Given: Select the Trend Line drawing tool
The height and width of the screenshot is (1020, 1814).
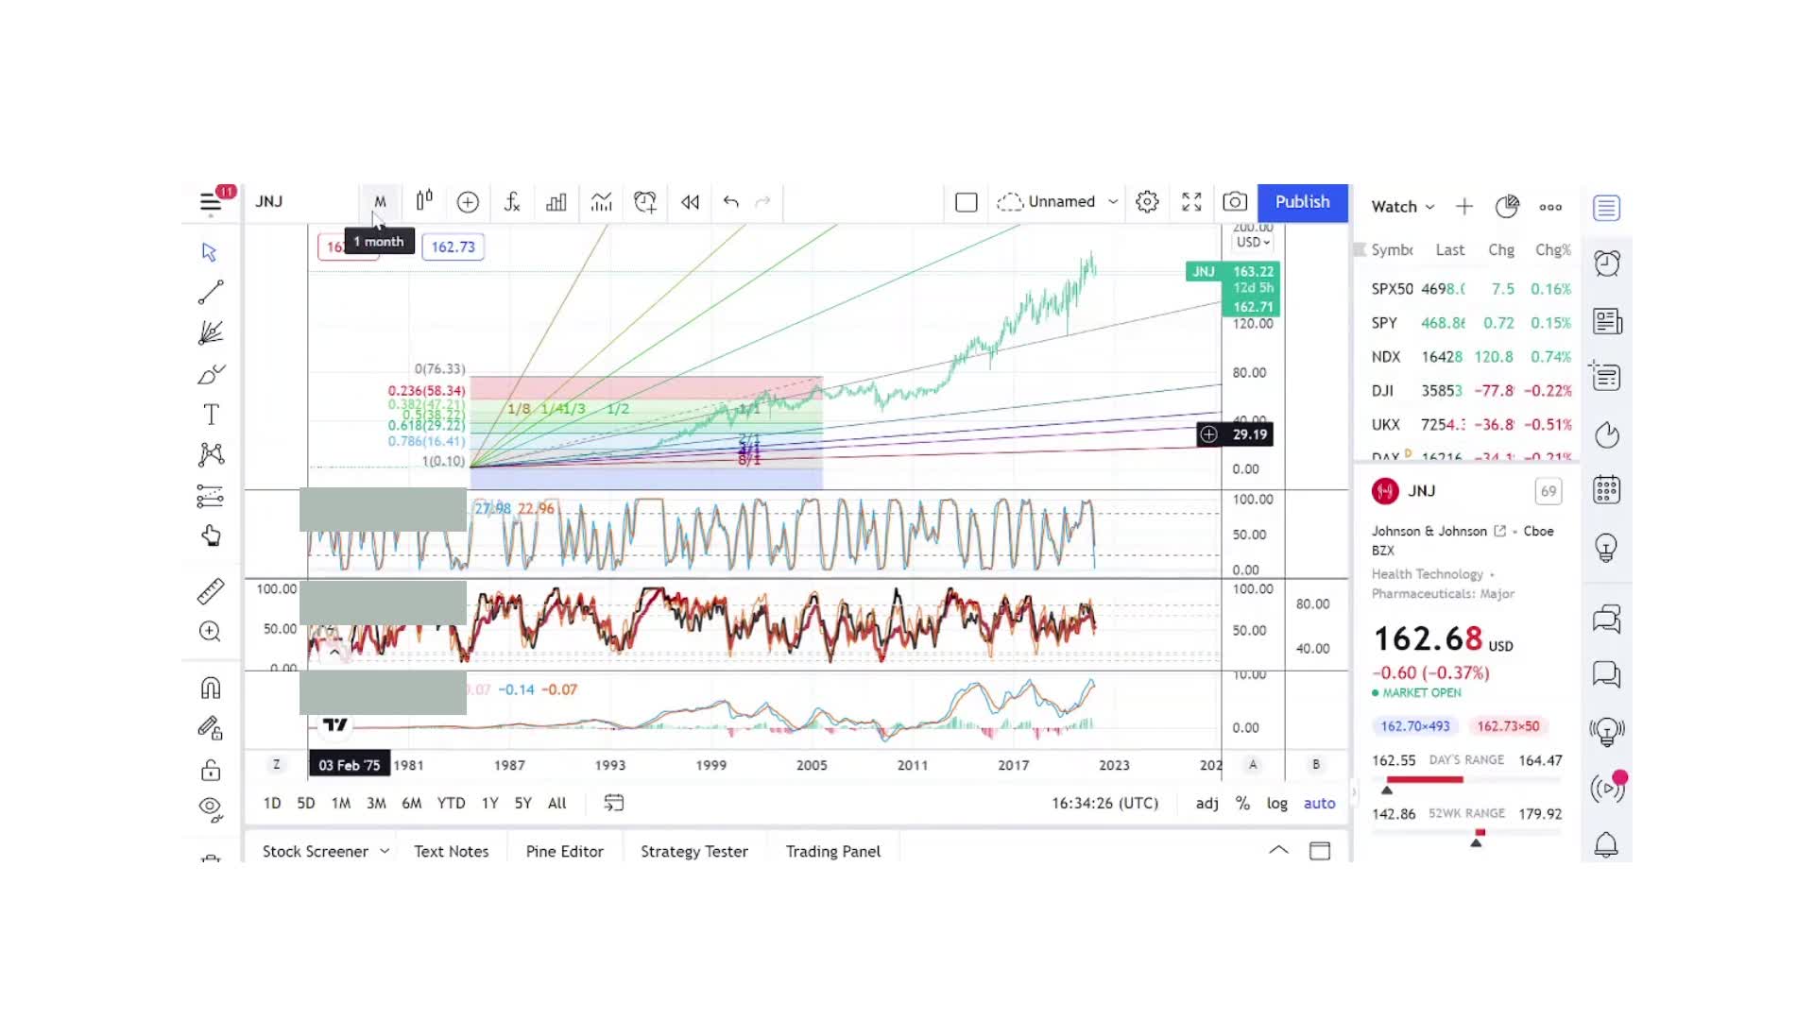Looking at the screenshot, I should (211, 291).
